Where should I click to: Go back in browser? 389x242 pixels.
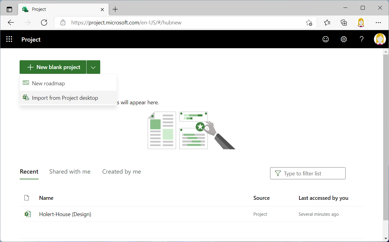[x=11, y=23]
